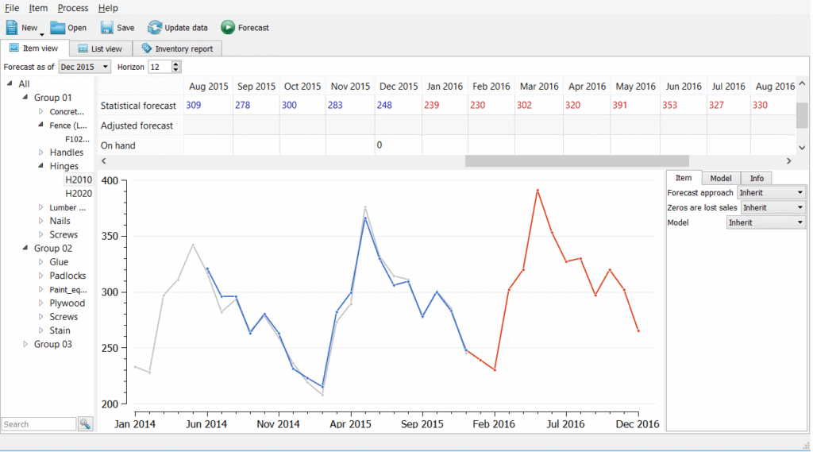Screen dimensions: 813x452
Task: Expand the Padlocks category
Action: pos(41,276)
